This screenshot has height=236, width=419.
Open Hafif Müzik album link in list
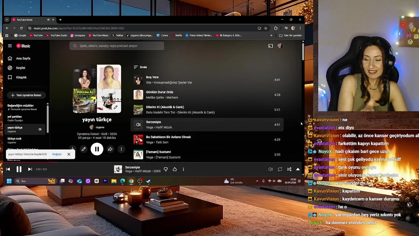click(164, 128)
